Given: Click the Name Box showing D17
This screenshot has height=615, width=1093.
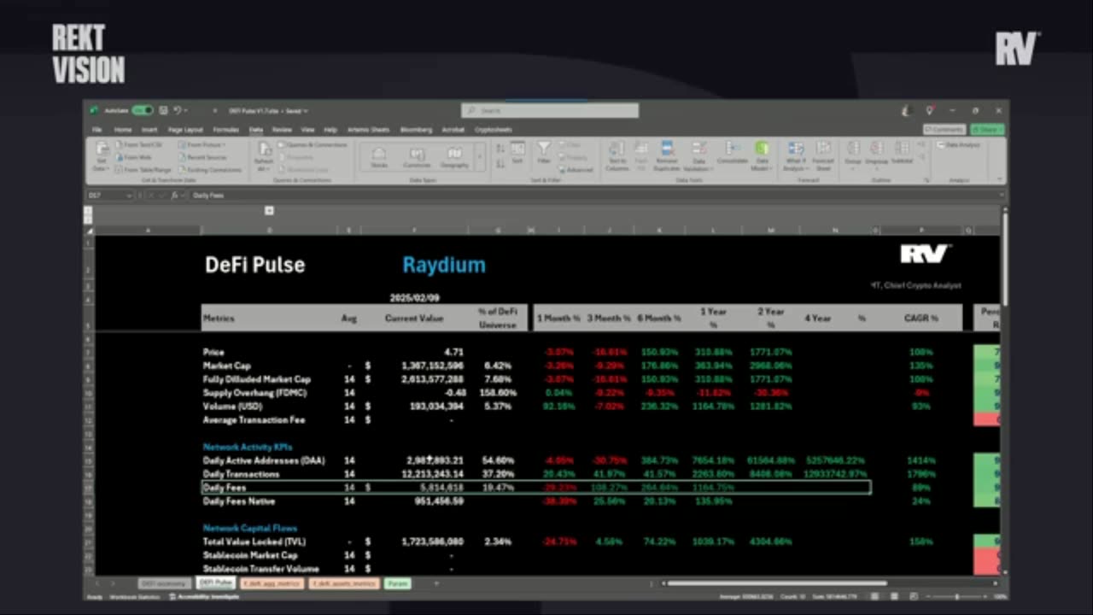Looking at the screenshot, I should pyautogui.click(x=108, y=196).
